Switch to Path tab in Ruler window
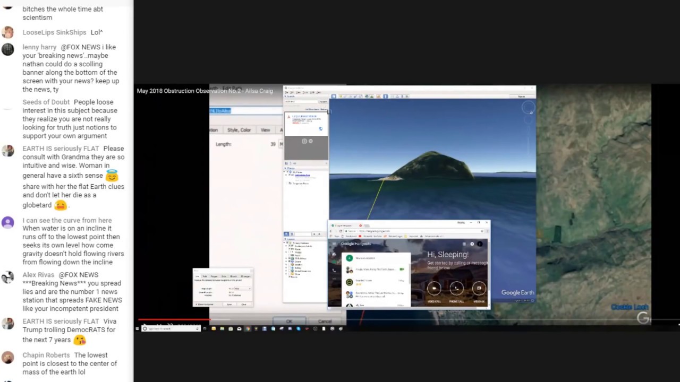680x382 pixels. pyautogui.click(x=205, y=276)
